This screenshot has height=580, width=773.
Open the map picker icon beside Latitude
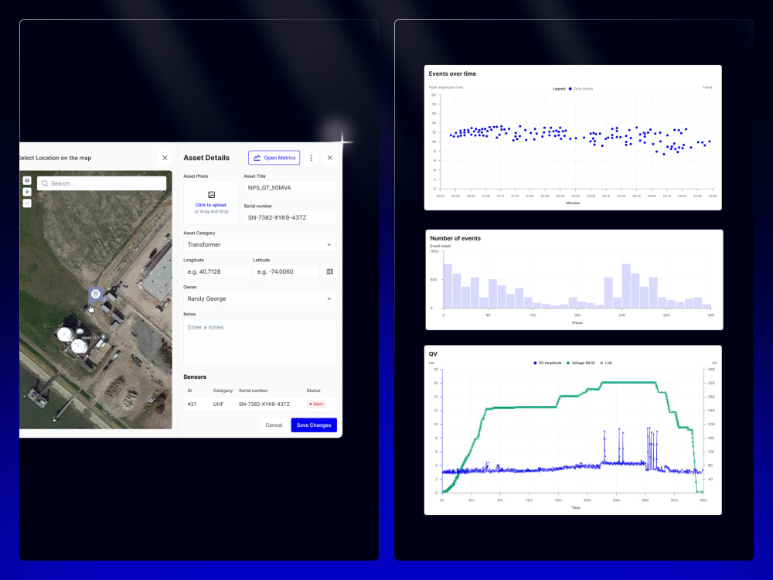(x=330, y=271)
